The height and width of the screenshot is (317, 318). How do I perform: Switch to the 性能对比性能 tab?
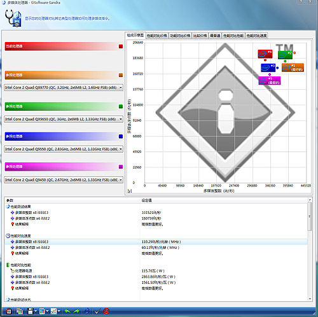(x=233, y=36)
